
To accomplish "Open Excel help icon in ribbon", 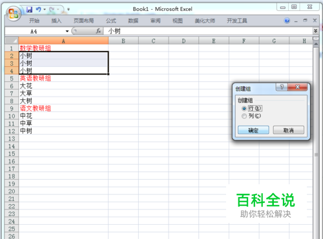I will click(x=287, y=21).
